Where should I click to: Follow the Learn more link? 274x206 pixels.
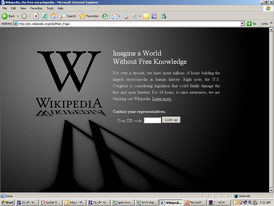[x=162, y=99]
